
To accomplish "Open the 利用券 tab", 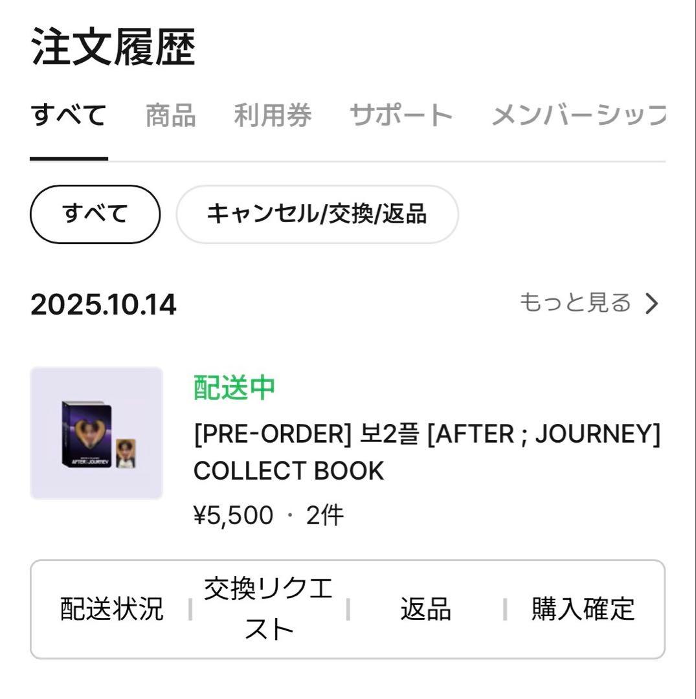I will 273,116.
